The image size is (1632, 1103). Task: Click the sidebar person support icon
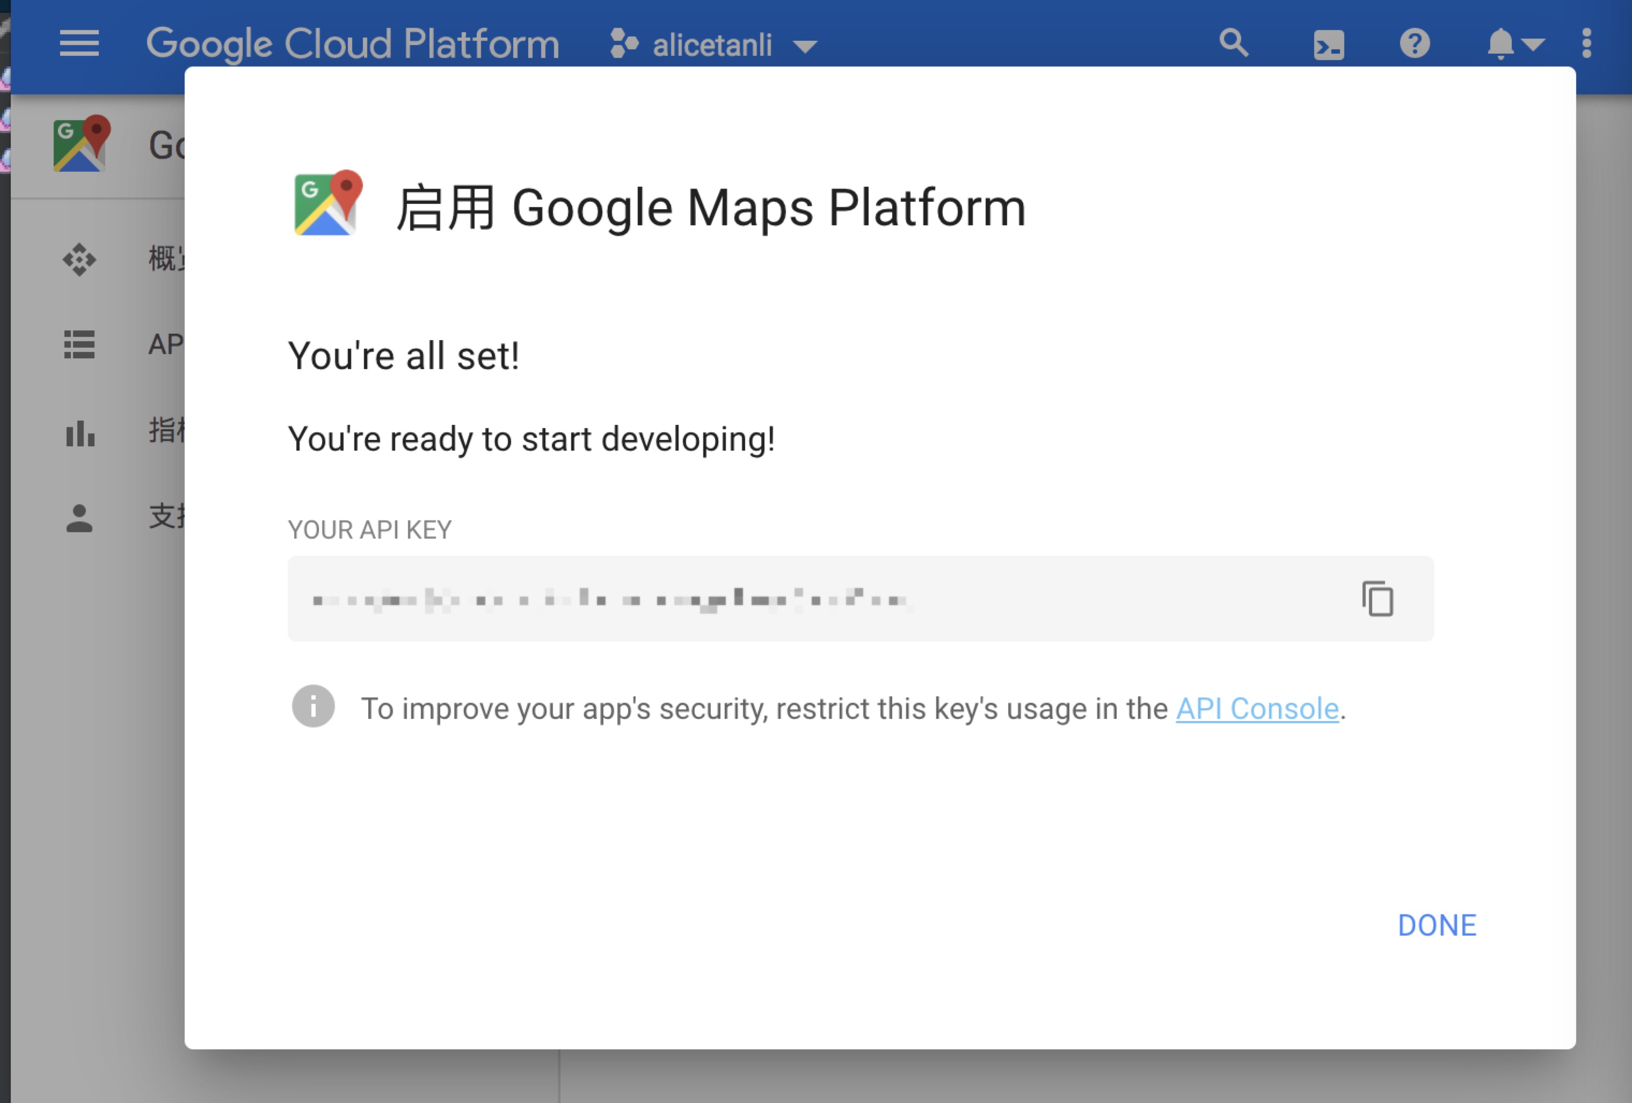[78, 517]
